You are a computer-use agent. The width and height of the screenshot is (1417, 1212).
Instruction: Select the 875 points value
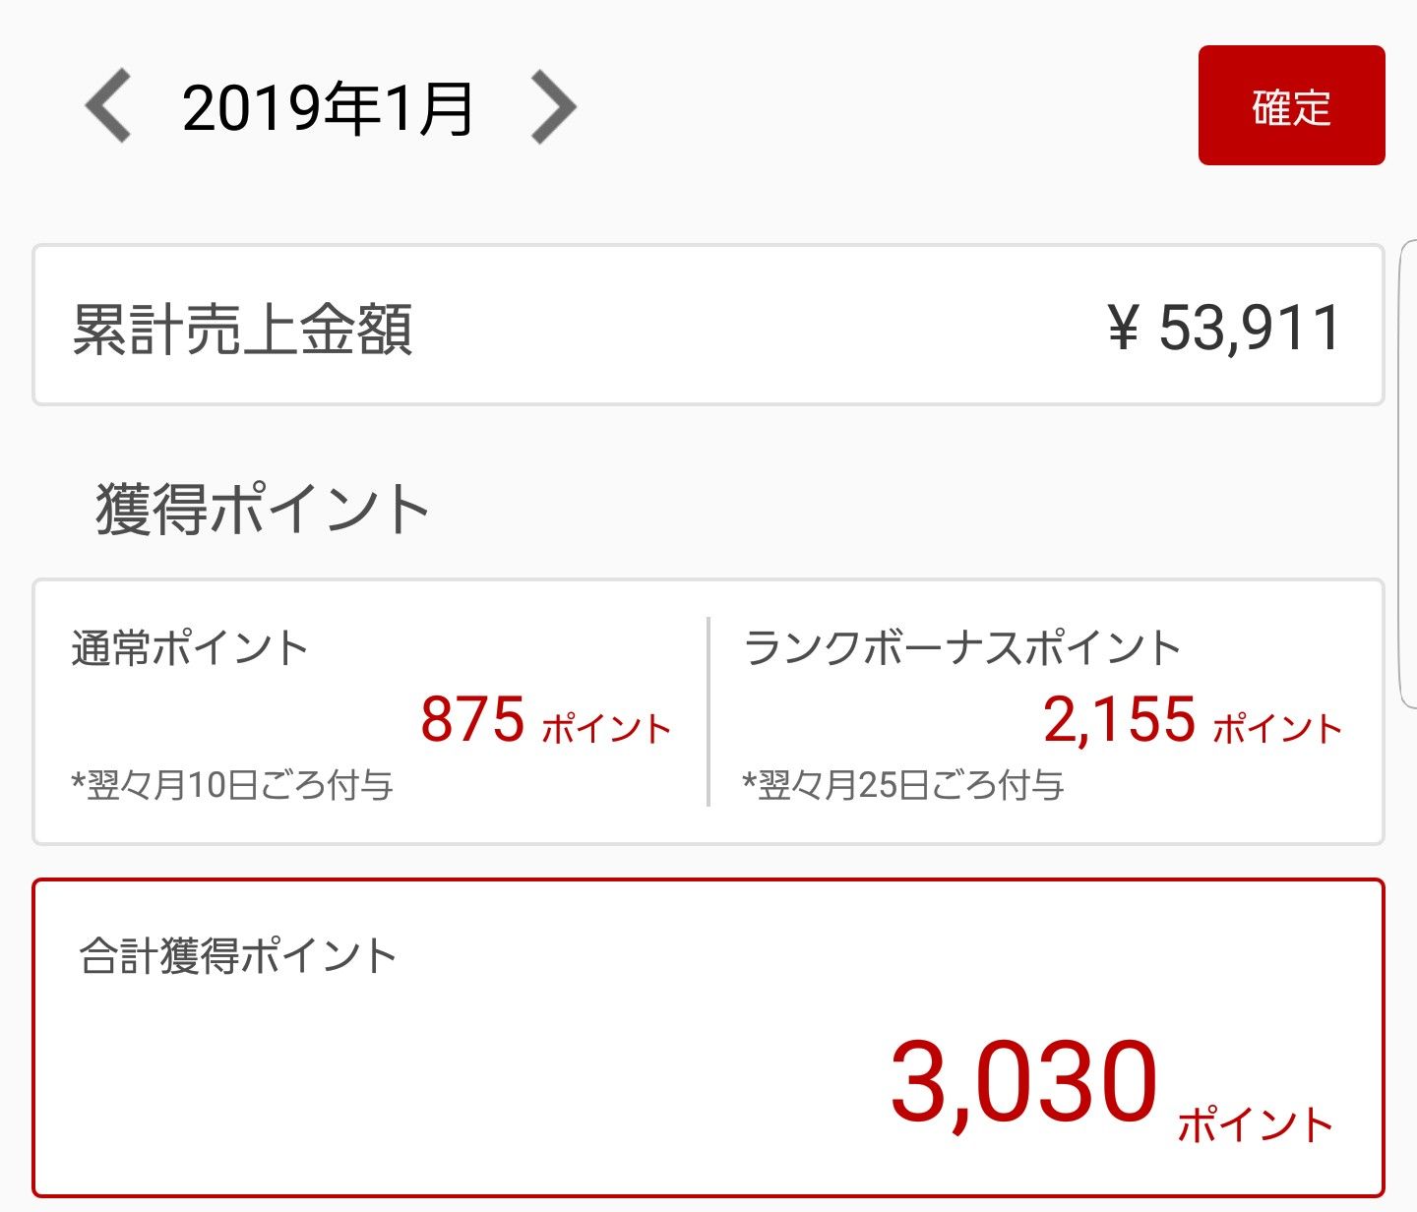[473, 719]
